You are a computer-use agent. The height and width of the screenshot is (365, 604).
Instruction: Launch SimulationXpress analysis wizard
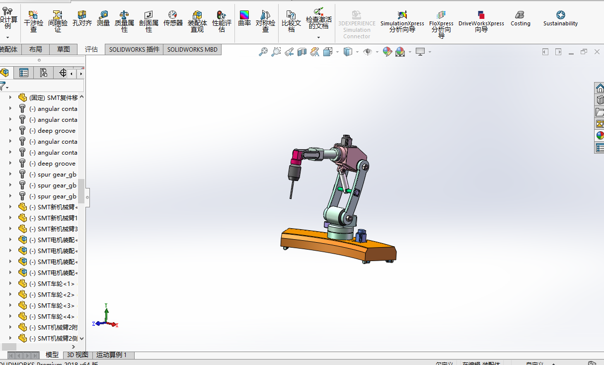click(x=402, y=21)
